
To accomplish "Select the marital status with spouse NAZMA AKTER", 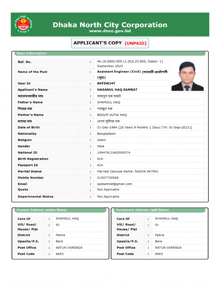I will tap(127, 171).
